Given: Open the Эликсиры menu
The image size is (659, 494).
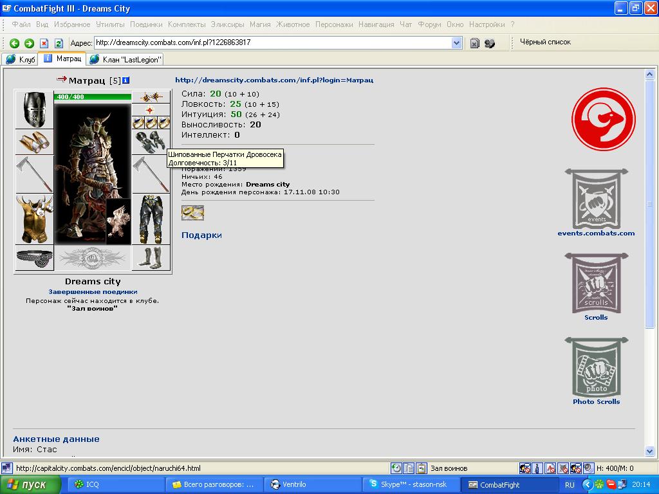Looking at the screenshot, I should pyautogui.click(x=227, y=24).
